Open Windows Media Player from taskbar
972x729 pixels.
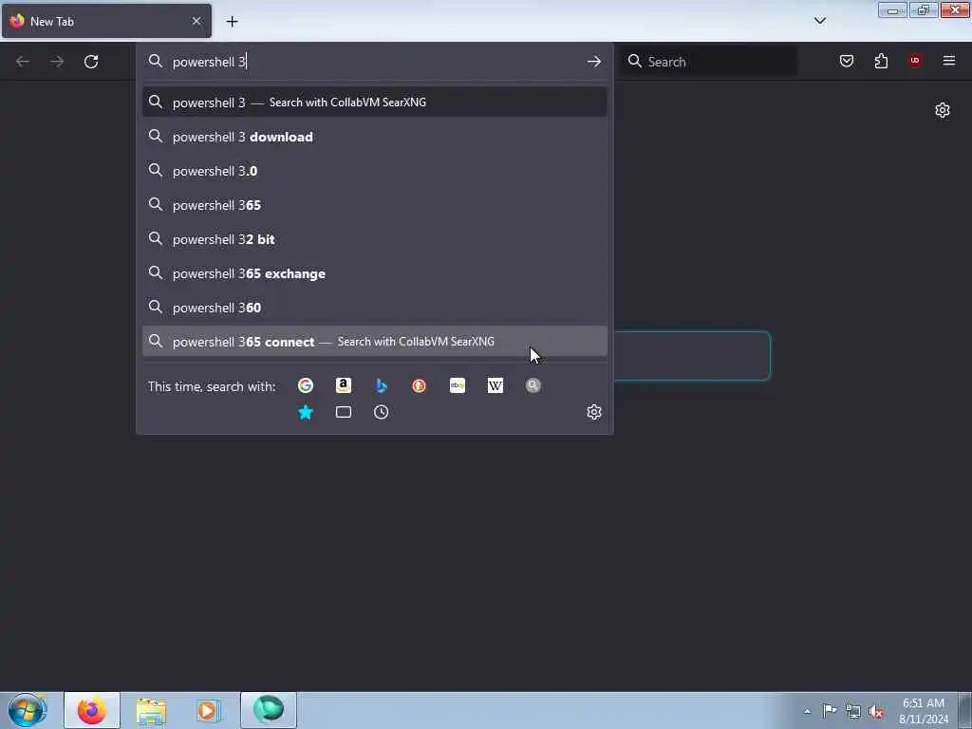point(209,710)
